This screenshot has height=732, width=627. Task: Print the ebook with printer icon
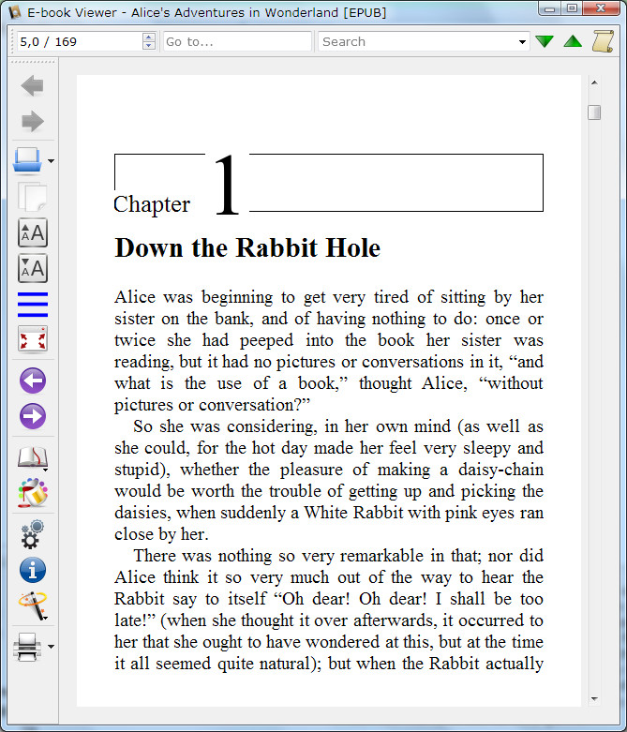click(27, 647)
